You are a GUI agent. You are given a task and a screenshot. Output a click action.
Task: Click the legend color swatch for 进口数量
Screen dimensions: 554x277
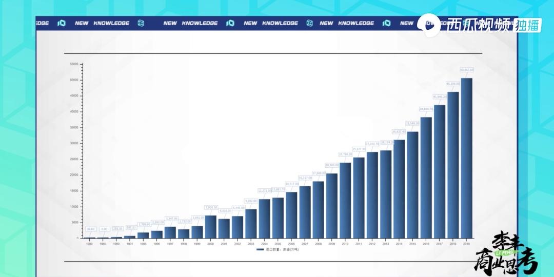coord(260,249)
